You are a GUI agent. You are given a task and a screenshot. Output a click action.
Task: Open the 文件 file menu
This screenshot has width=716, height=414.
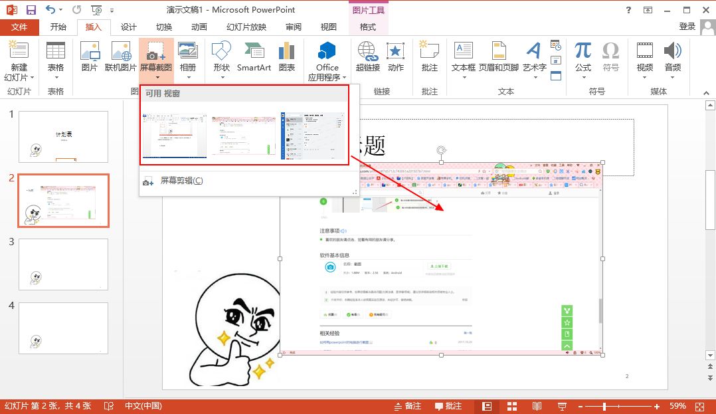tap(19, 27)
